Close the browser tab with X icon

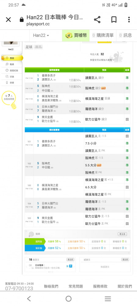coord(8,20)
